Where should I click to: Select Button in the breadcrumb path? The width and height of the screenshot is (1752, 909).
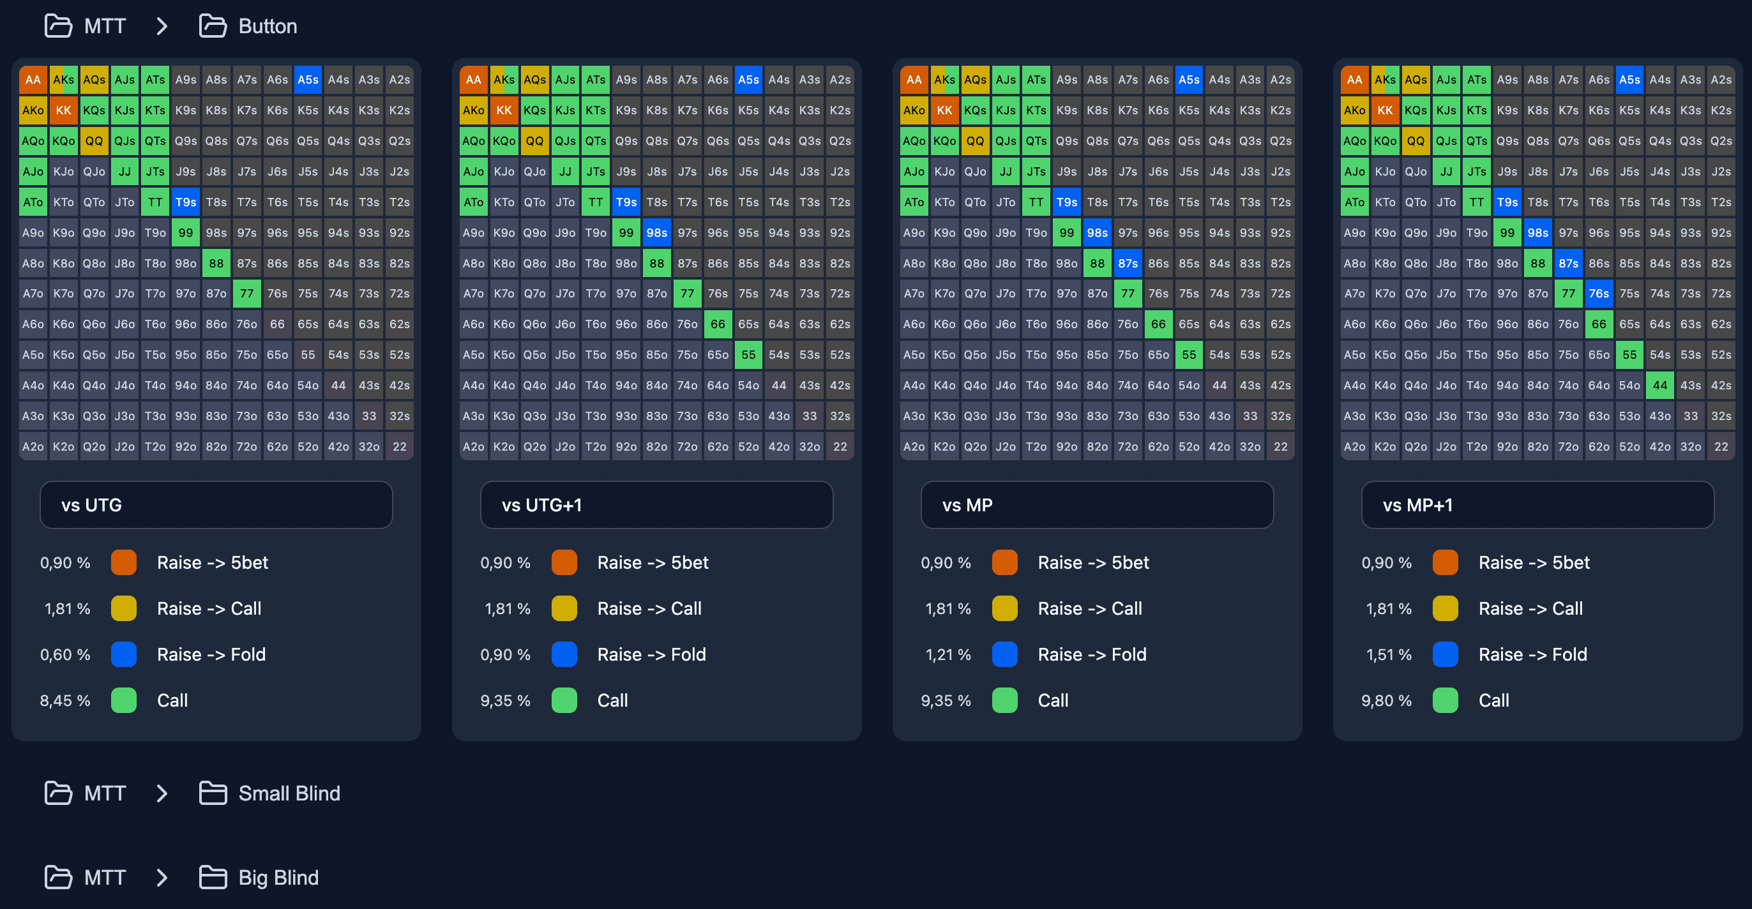click(x=267, y=26)
